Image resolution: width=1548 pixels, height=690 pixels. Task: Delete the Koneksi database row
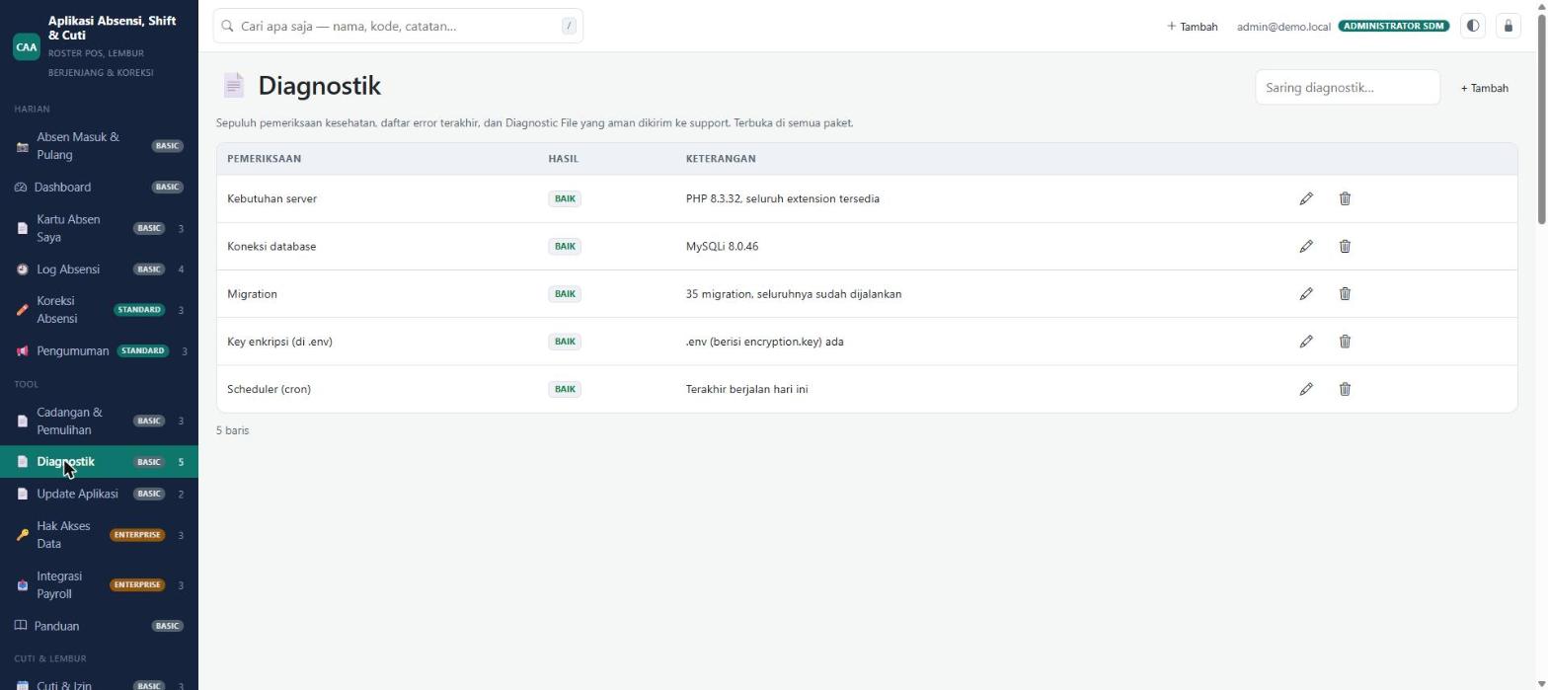point(1345,246)
